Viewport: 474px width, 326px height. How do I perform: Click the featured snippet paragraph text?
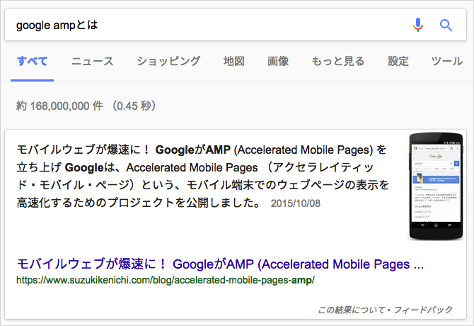[x=202, y=176]
